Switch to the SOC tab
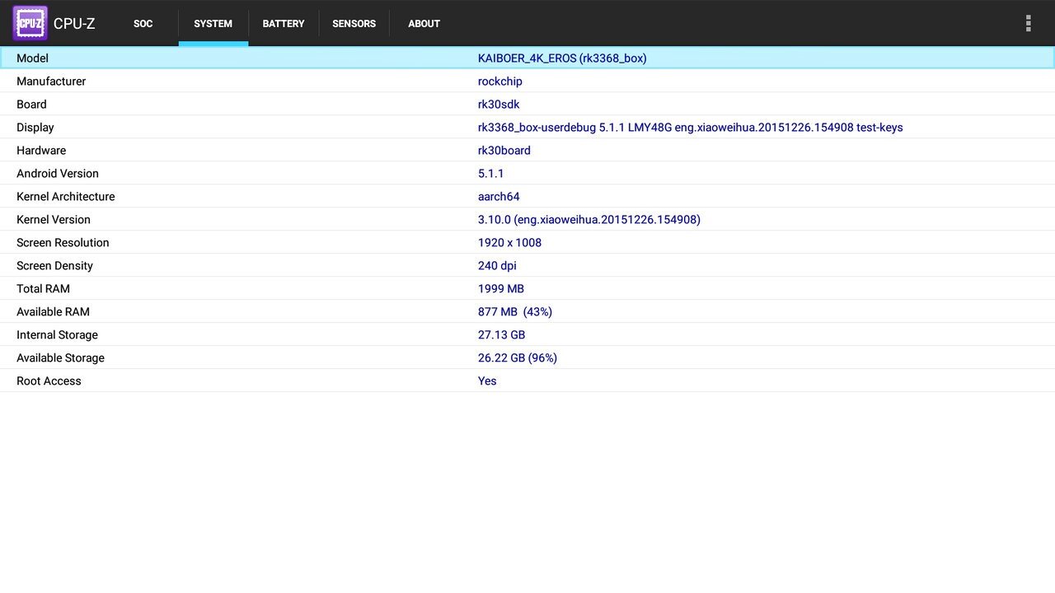The width and height of the screenshot is (1055, 593). coord(143,24)
